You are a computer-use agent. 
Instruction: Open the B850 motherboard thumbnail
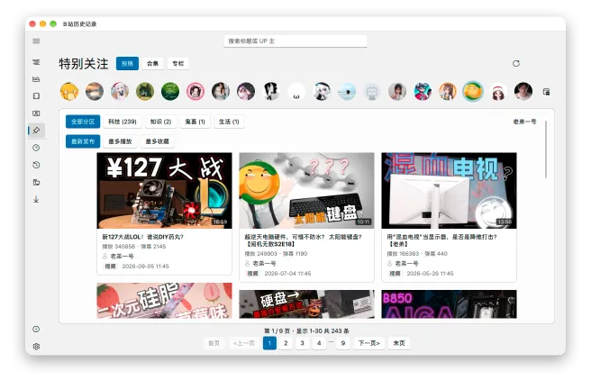449,304
